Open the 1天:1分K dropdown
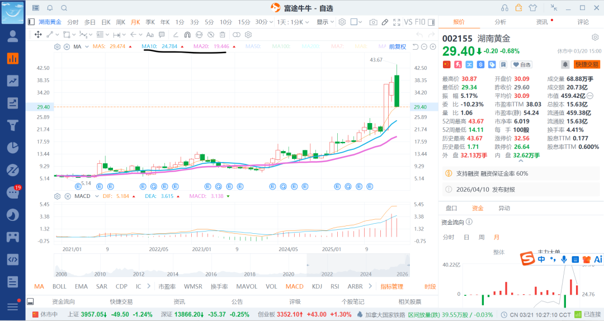The image size is (604, 321). pos(292,22)
